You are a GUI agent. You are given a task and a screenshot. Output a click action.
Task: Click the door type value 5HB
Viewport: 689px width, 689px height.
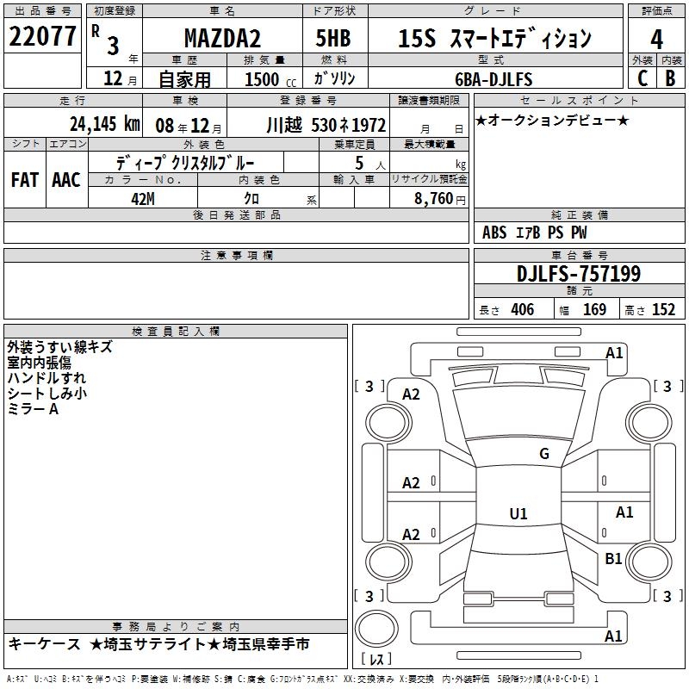(x=333, y=38)
